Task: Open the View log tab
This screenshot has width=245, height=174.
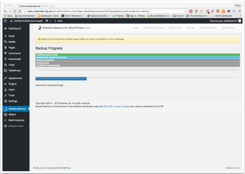Action: pyautogui.click(x=190, y=28)
